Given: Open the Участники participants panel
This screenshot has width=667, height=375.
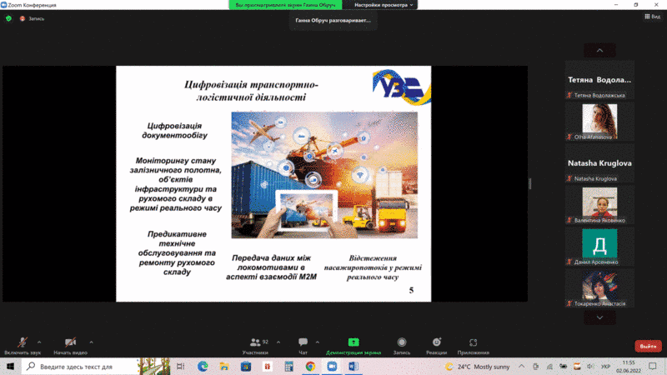Looking at the screenshot, I should (255, 342).
